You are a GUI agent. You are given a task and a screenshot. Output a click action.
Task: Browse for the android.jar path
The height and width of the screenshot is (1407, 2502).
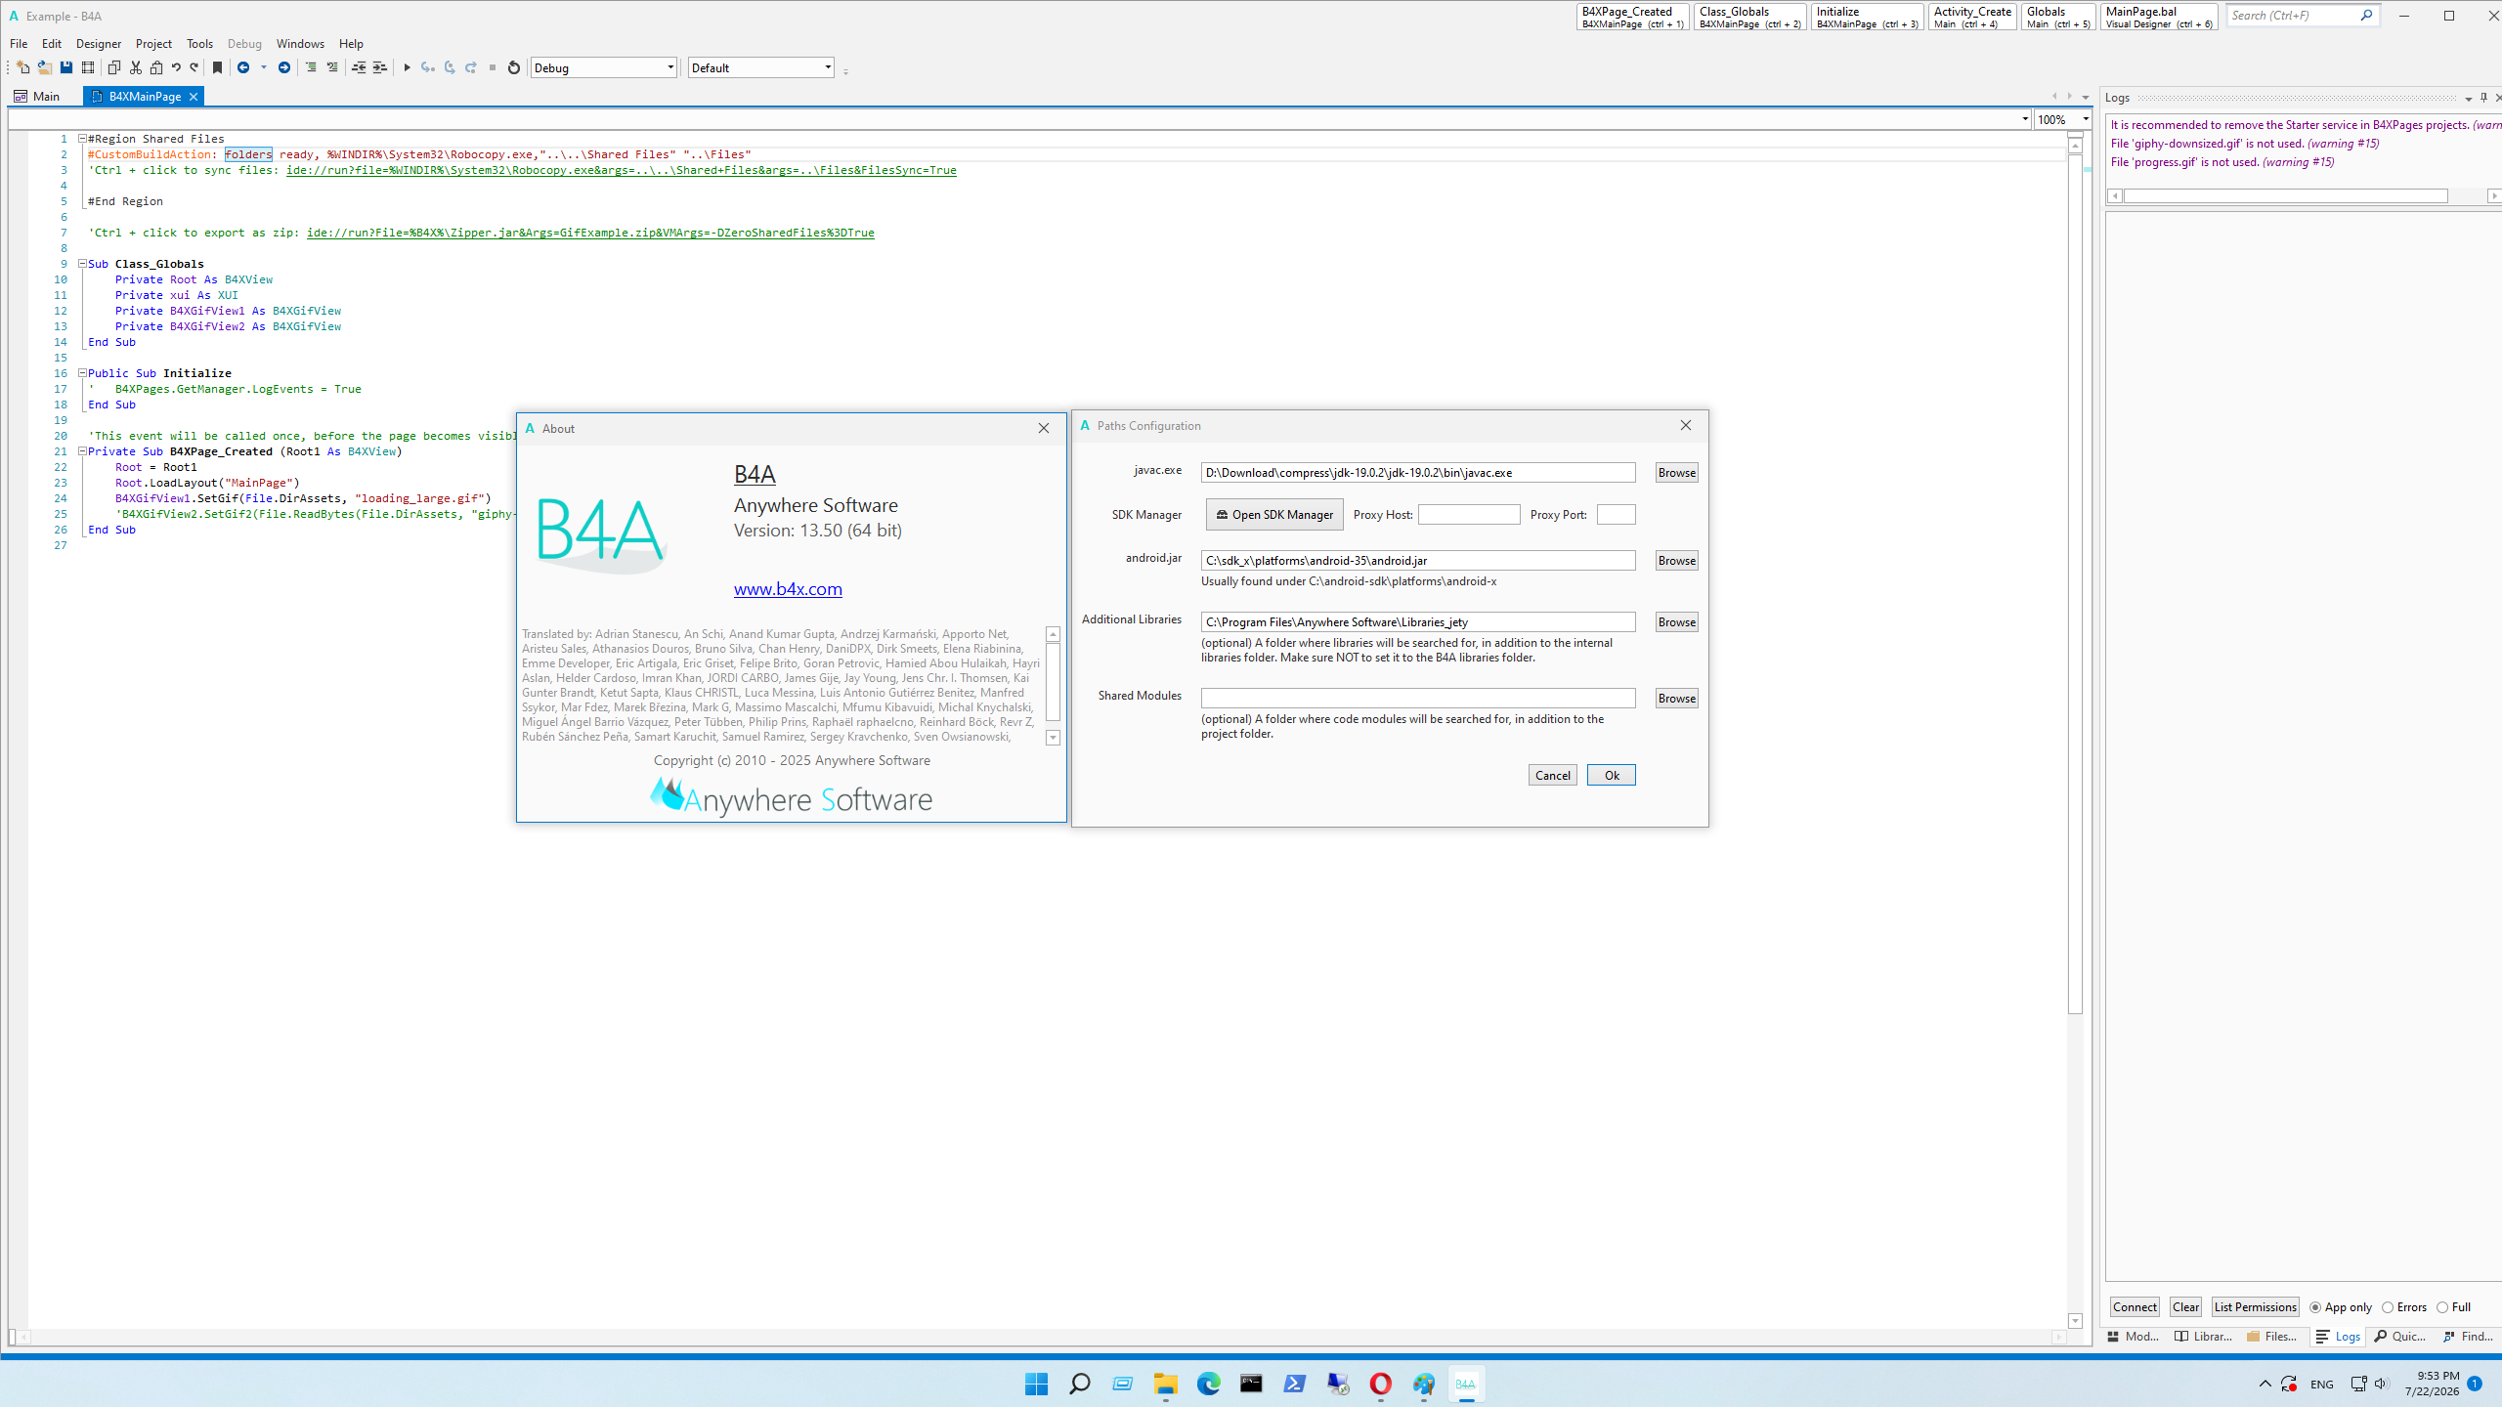point(1676,561)
